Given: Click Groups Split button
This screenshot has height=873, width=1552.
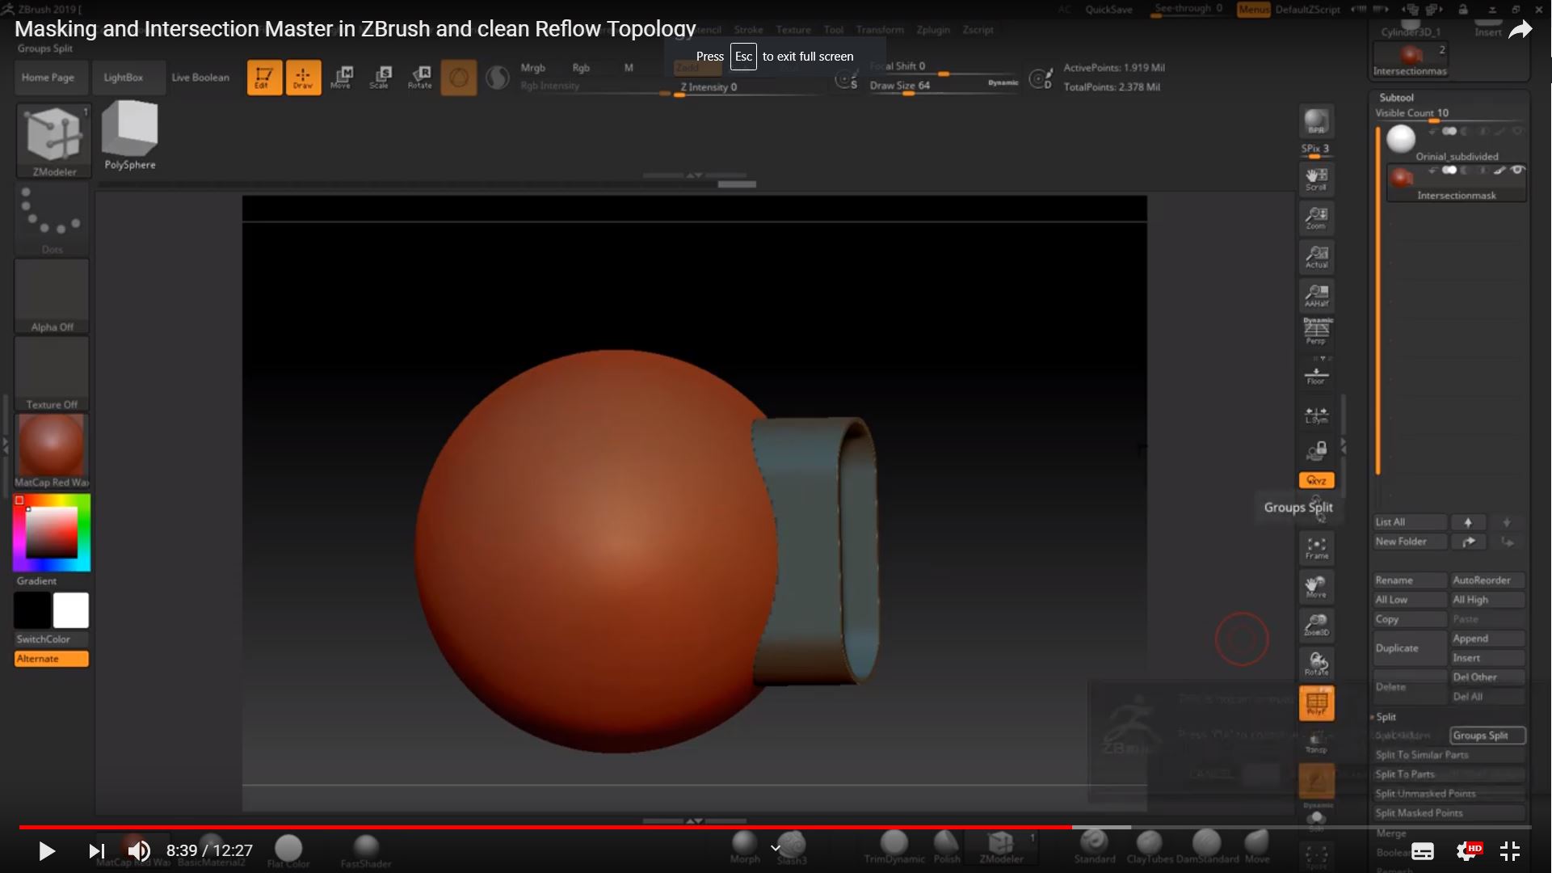Looking at the screenshot, I should pos(1487,736).
